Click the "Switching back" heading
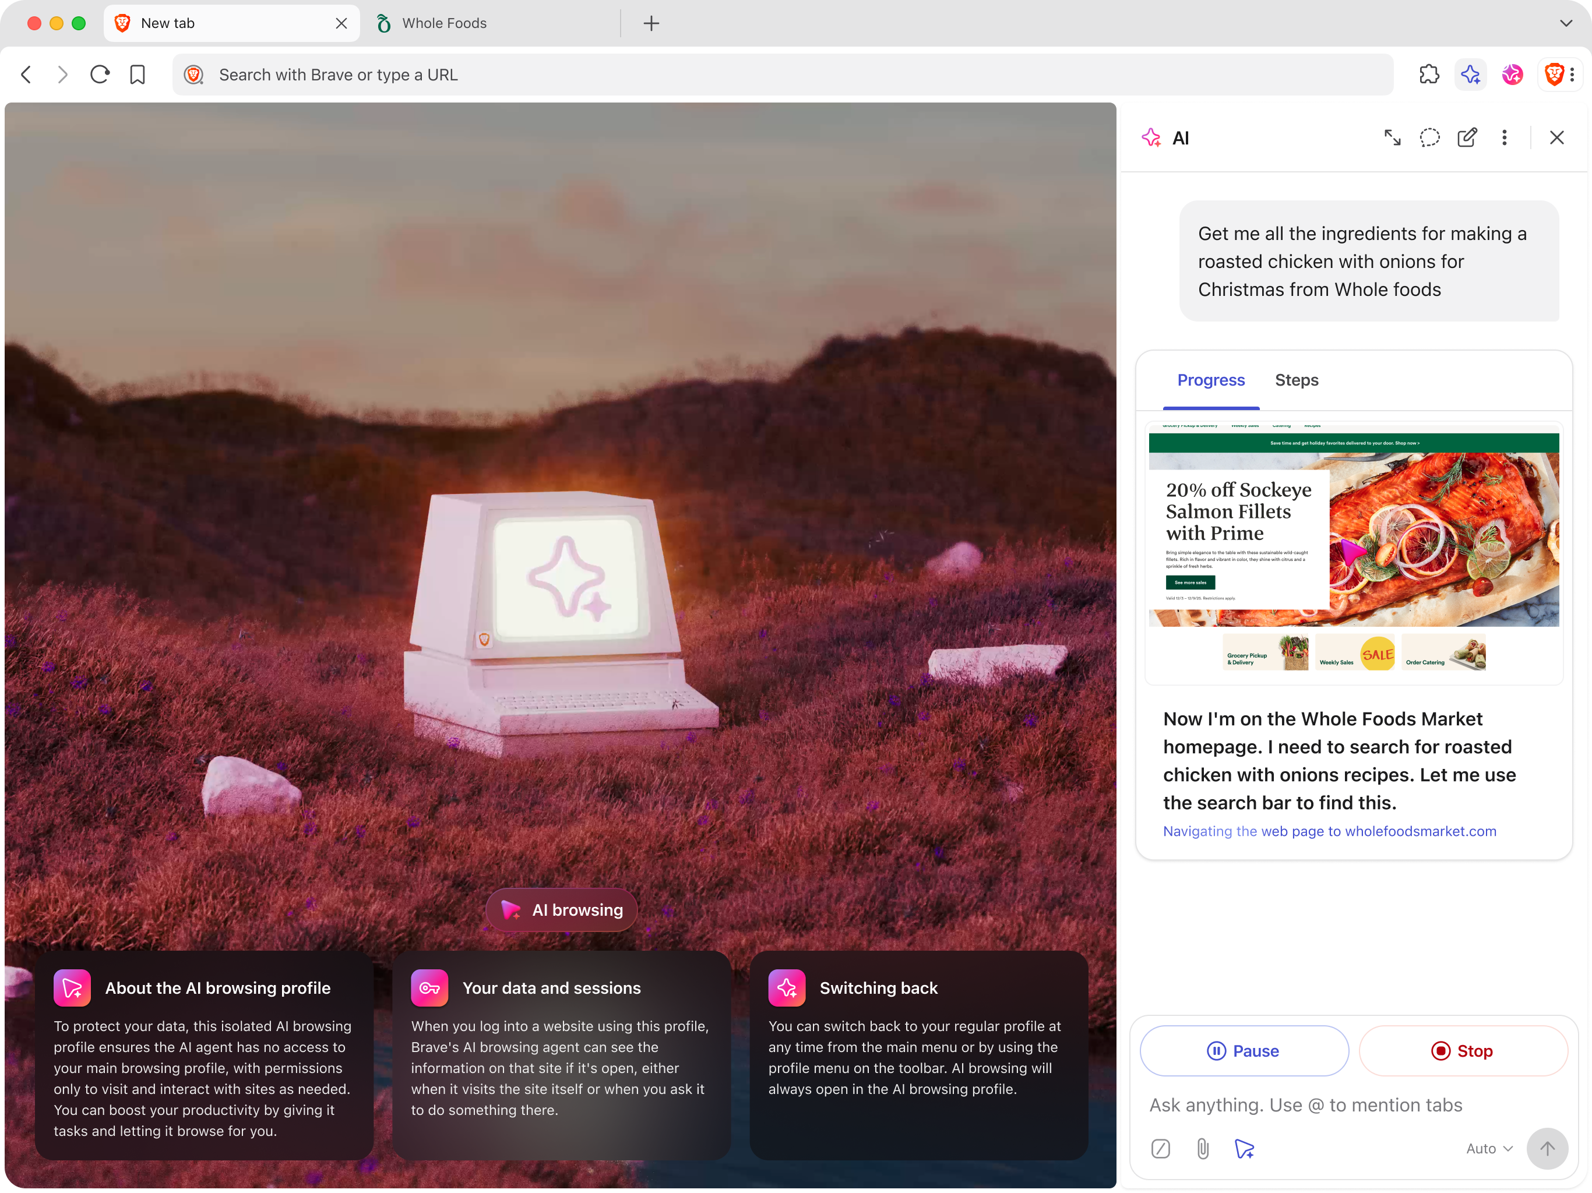Screen dimensions: 1592x1193 click(879, 988)
